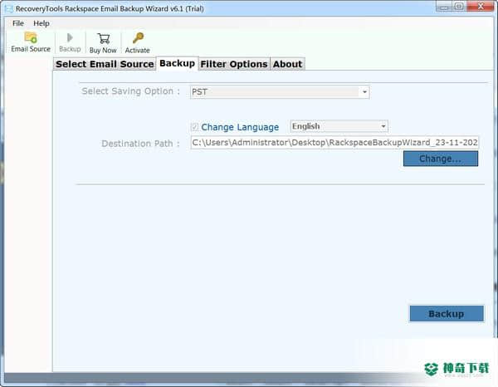Screen dimensions: 498x387
Task: Click the blue Backup button
Action: point(447,314)
